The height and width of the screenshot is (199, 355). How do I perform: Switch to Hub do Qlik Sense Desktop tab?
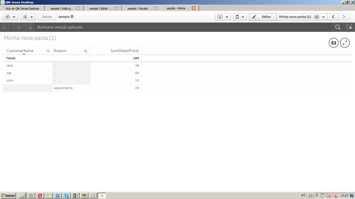pos(22,8)
